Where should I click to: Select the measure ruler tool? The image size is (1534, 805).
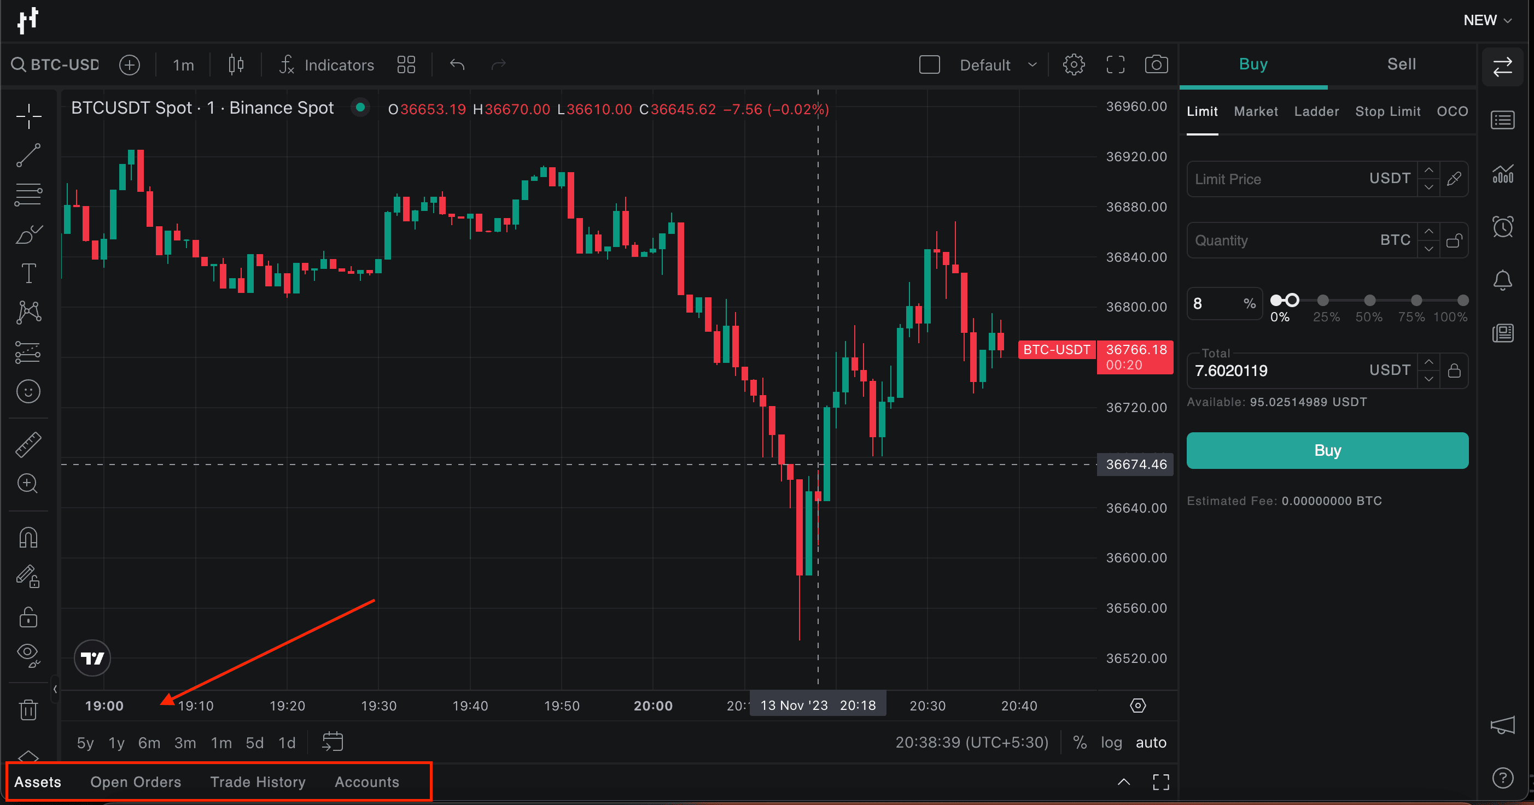(28, 443)
